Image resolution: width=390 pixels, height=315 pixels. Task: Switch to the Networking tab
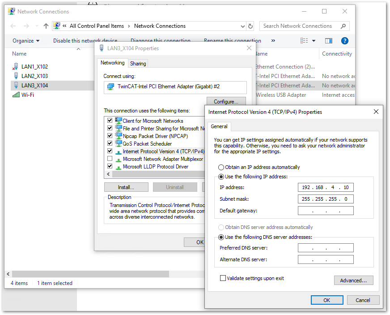(112, 63)
